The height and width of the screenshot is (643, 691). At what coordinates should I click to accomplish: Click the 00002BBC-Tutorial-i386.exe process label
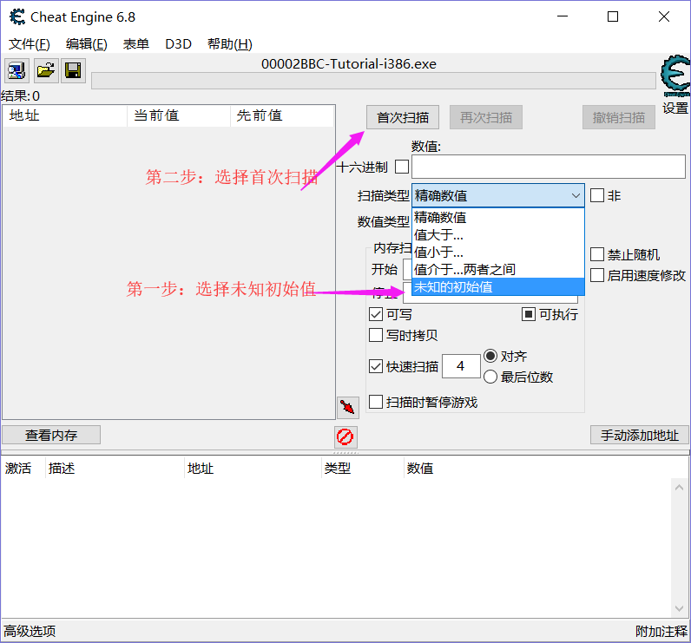coord(349,64)
